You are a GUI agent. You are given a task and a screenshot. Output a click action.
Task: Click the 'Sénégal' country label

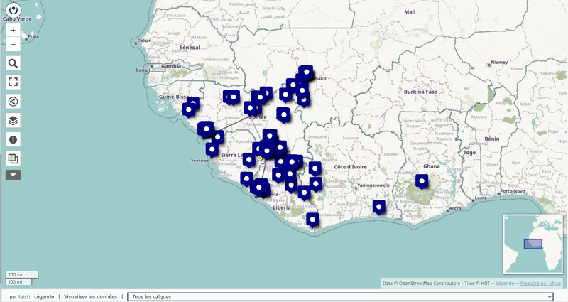190,48
